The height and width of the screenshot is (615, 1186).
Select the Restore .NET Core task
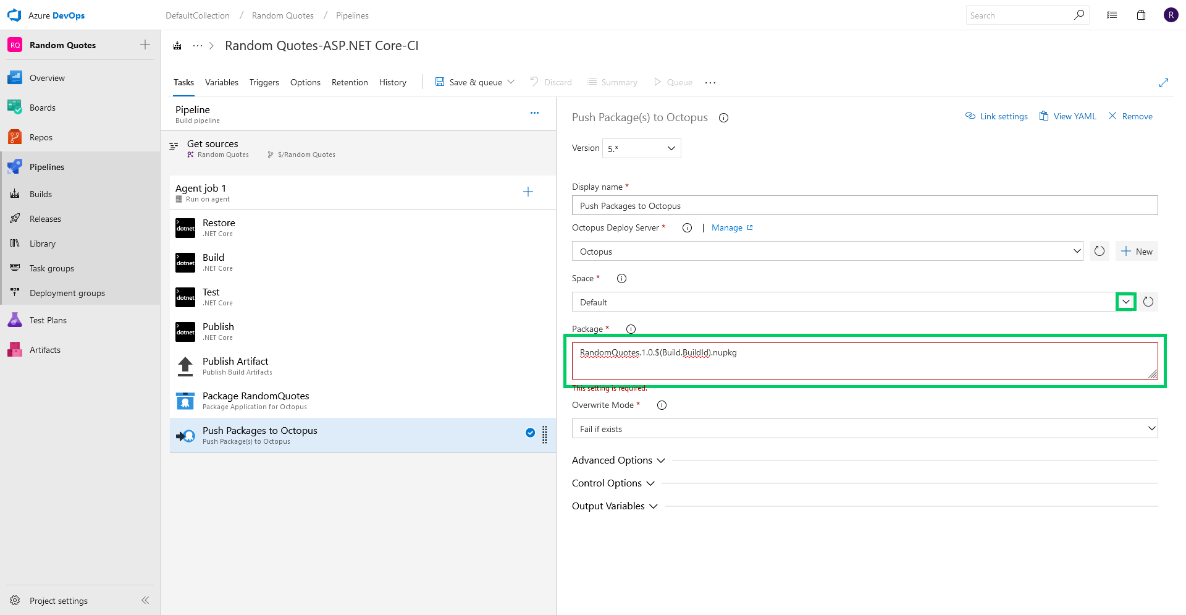pos(363,227)
